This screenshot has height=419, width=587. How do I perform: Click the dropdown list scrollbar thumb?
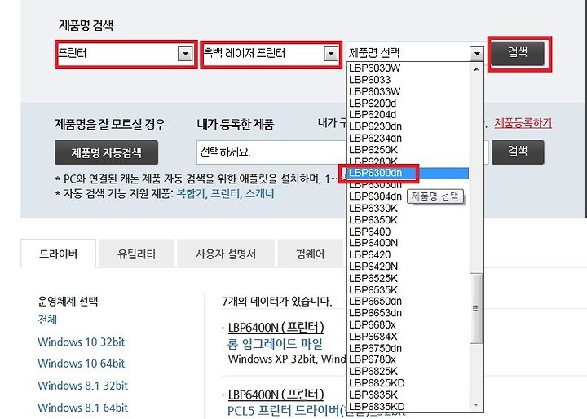476,308
